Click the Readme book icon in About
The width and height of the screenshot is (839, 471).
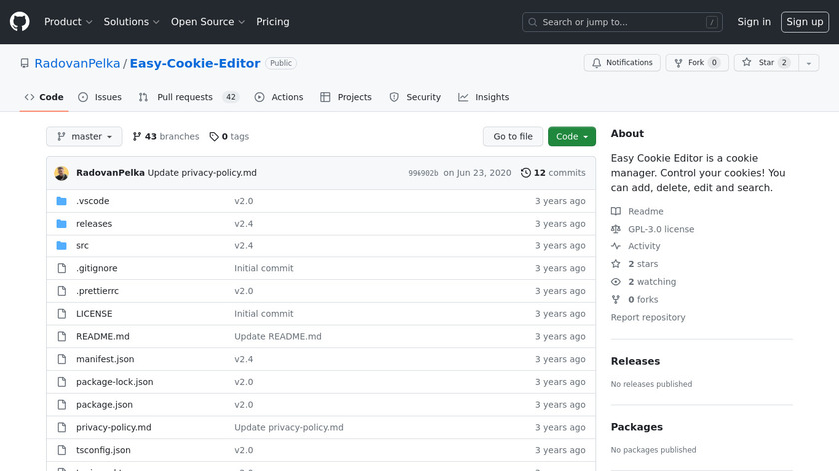click(616, 211)
